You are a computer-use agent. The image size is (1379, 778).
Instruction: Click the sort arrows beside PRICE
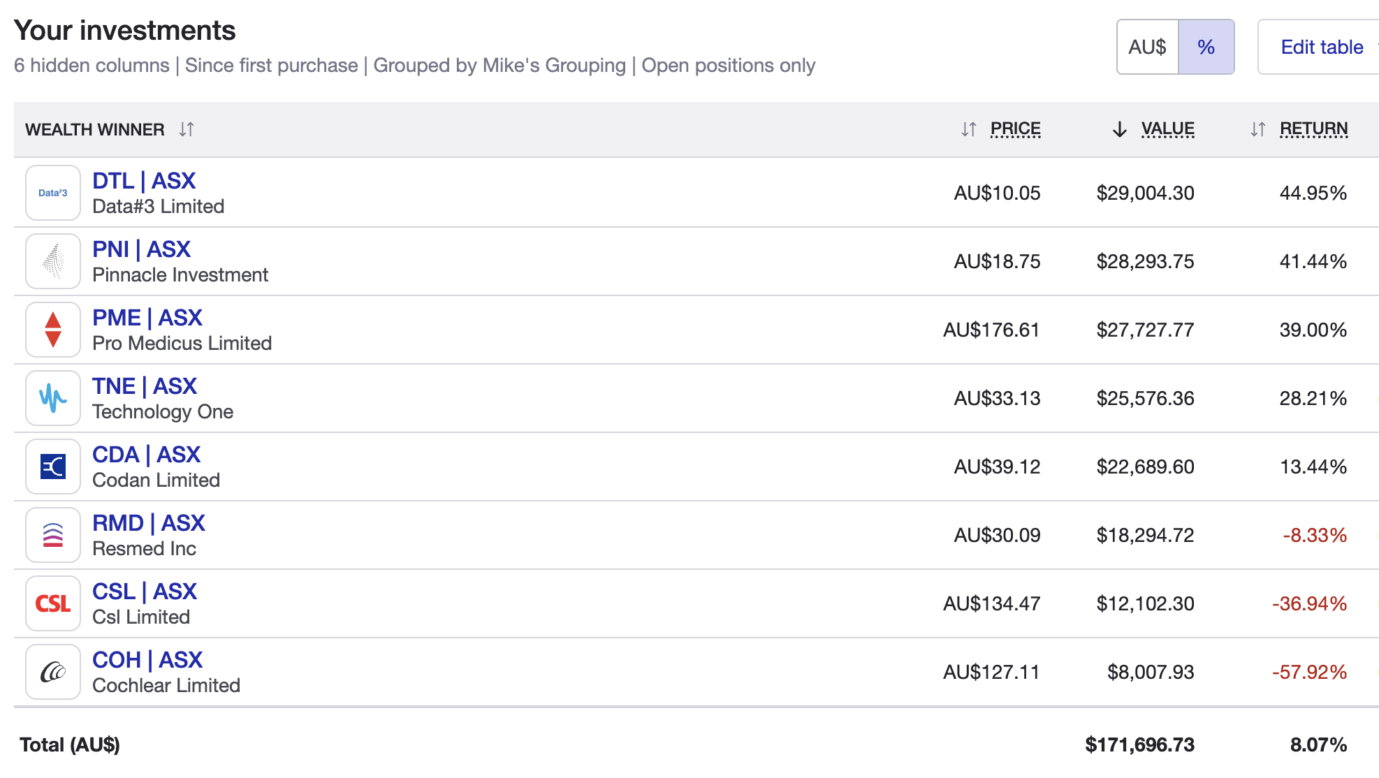pyautogui.click(x=968, y=129)
